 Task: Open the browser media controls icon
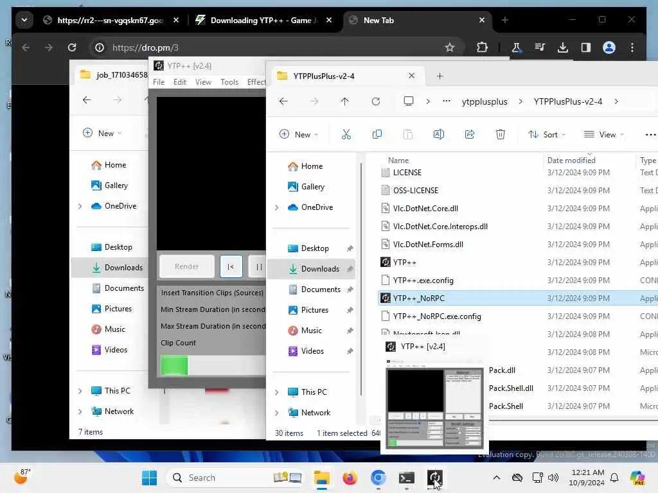pos(540,48)
